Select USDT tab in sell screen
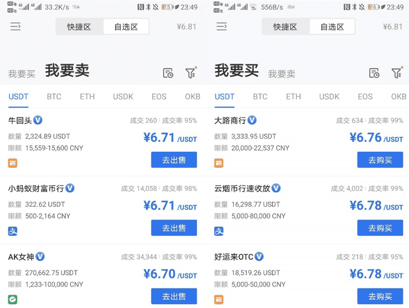This screenshot has width=409, height=308. [18, 97]
